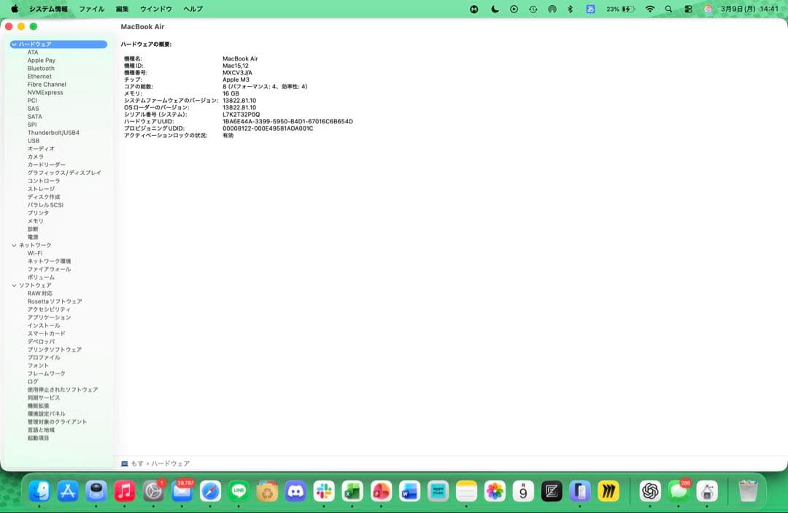The height and width of the screenshot is (513, 788).
Task: Click the chip value Apple M3
Action: (x=236, y=80)
